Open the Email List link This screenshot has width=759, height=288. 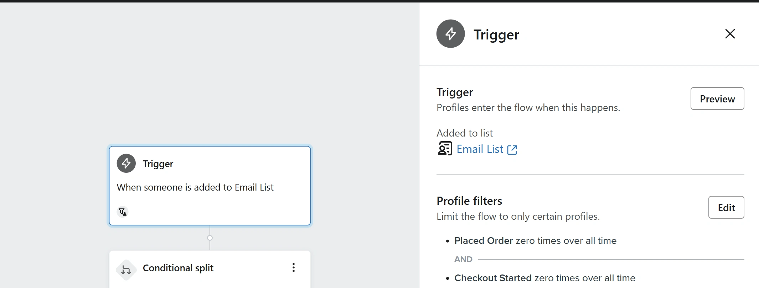[480, 149]
